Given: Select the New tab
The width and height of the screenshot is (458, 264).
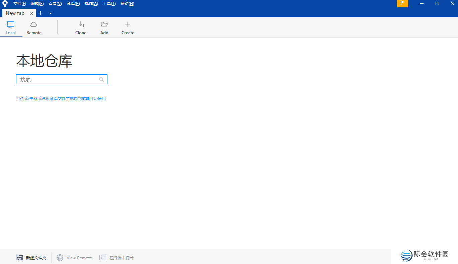Looking at the screenshot, I should (15, 13).
